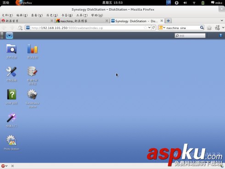Click the addon bar red icon dropdown
Image resolution: width=225 pixels, height=169 pixels.
(x=4, y=166)
